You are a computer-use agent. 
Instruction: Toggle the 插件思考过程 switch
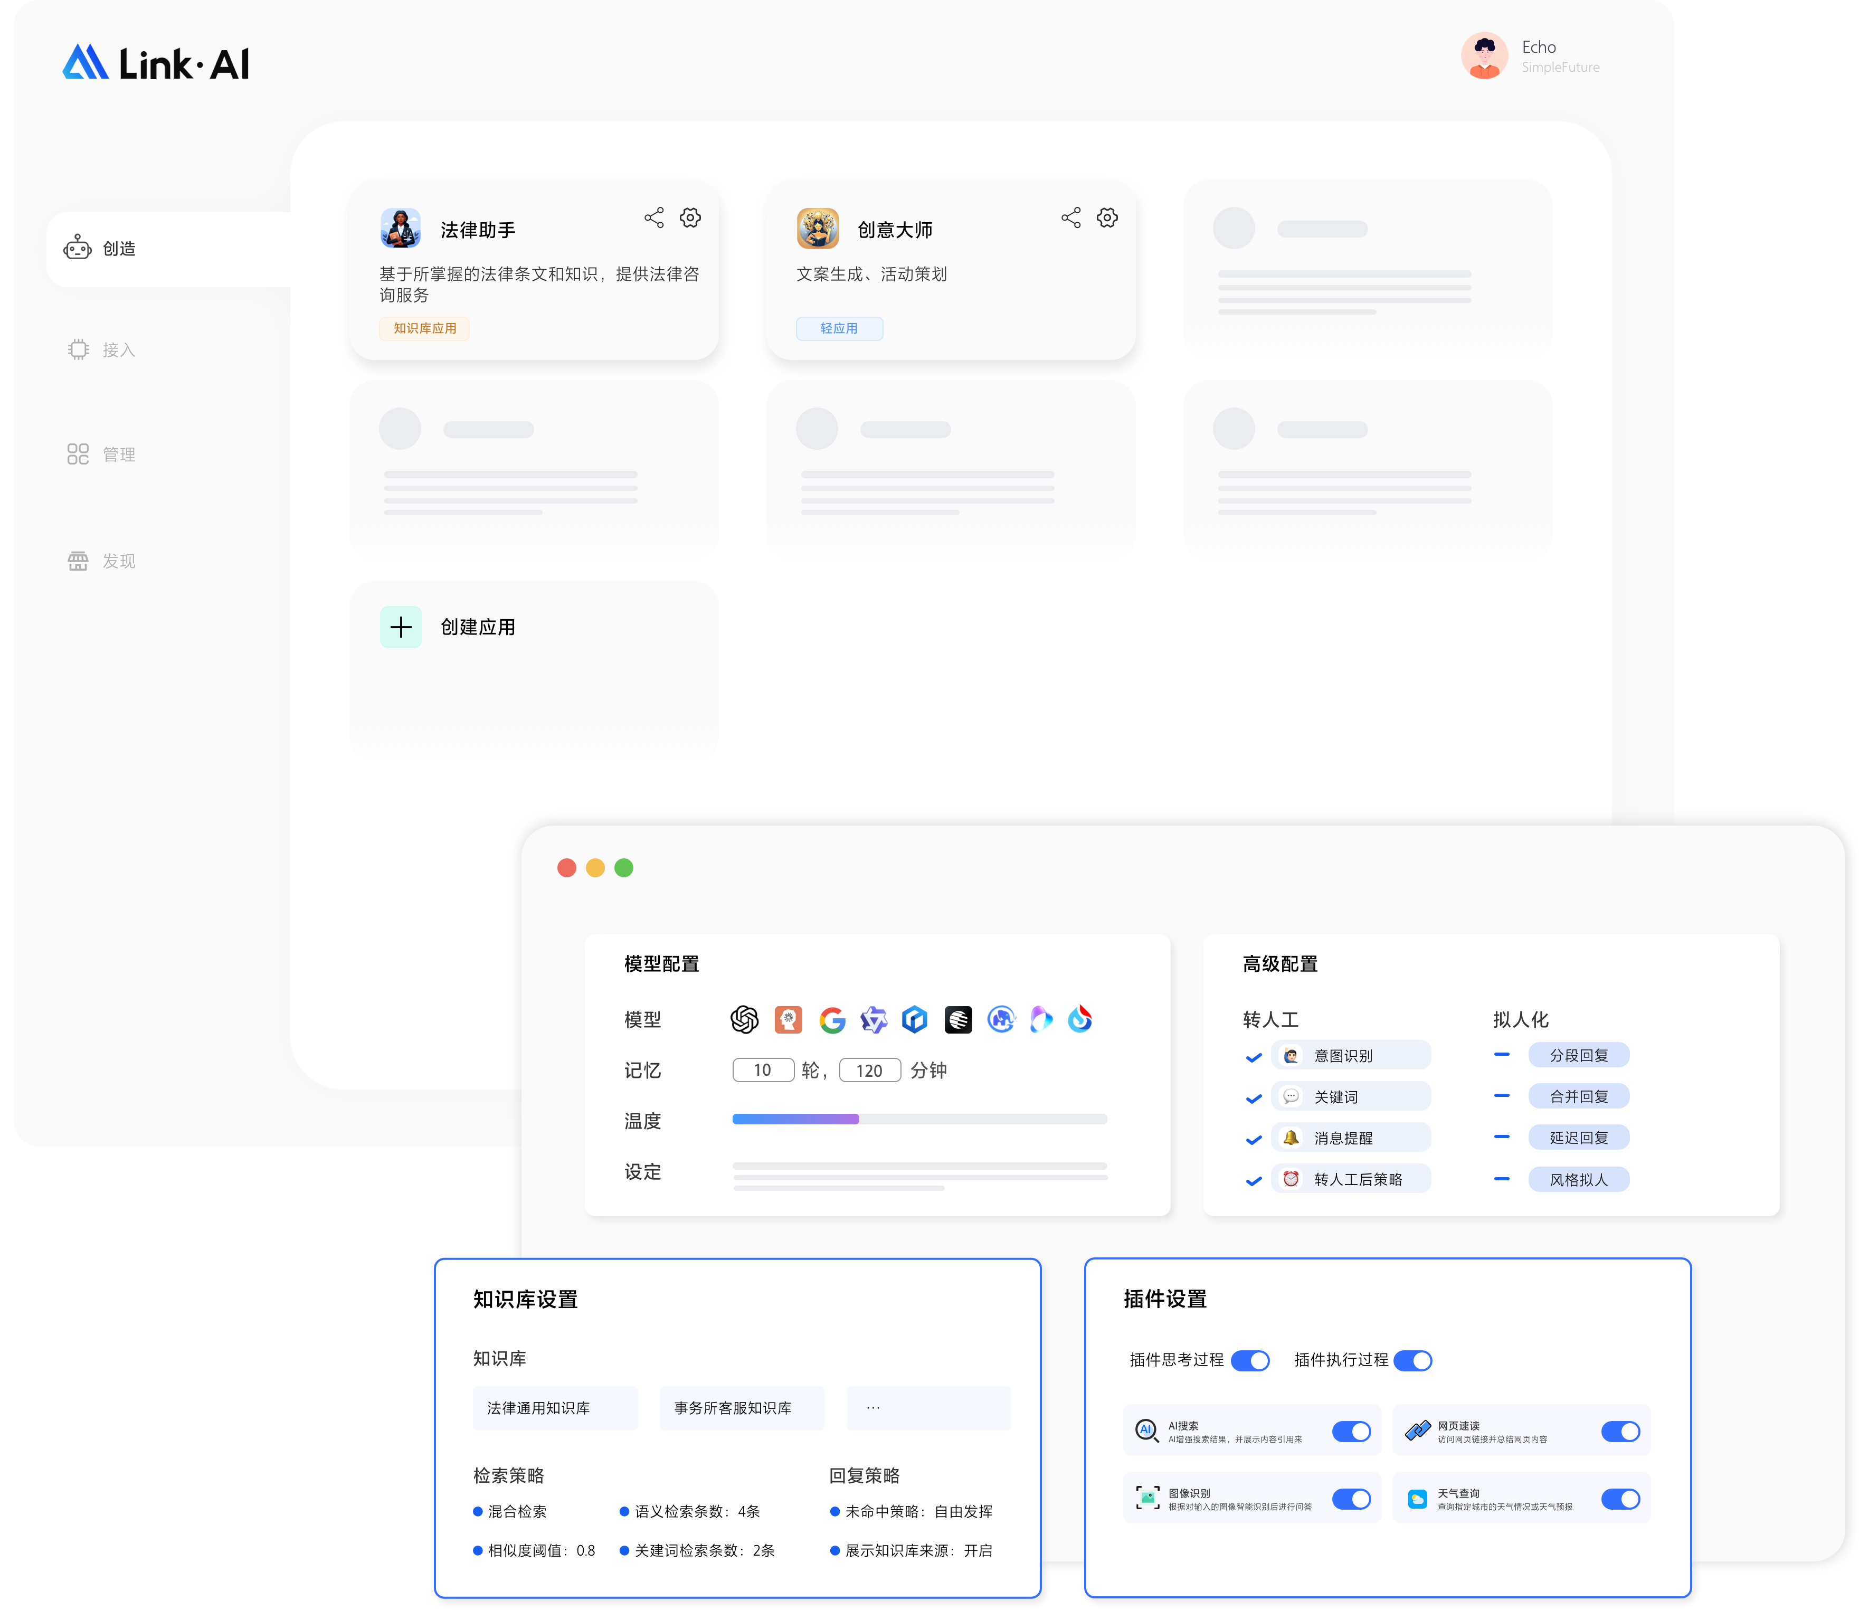pos(1250,1360)
